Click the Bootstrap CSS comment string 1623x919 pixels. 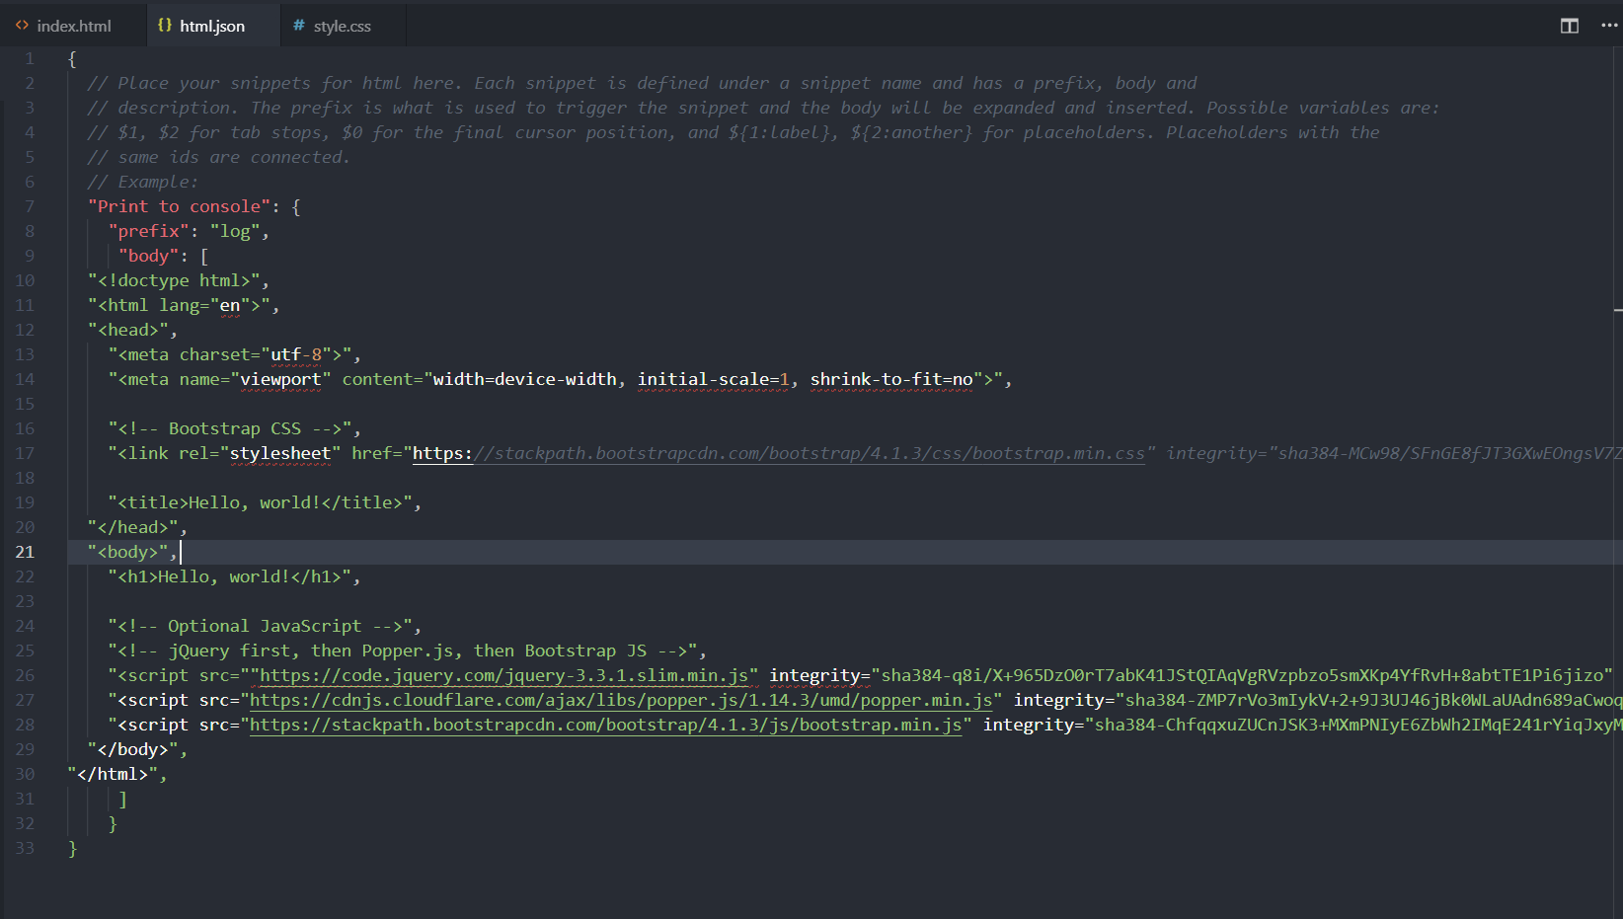click(x=230, y=428)
